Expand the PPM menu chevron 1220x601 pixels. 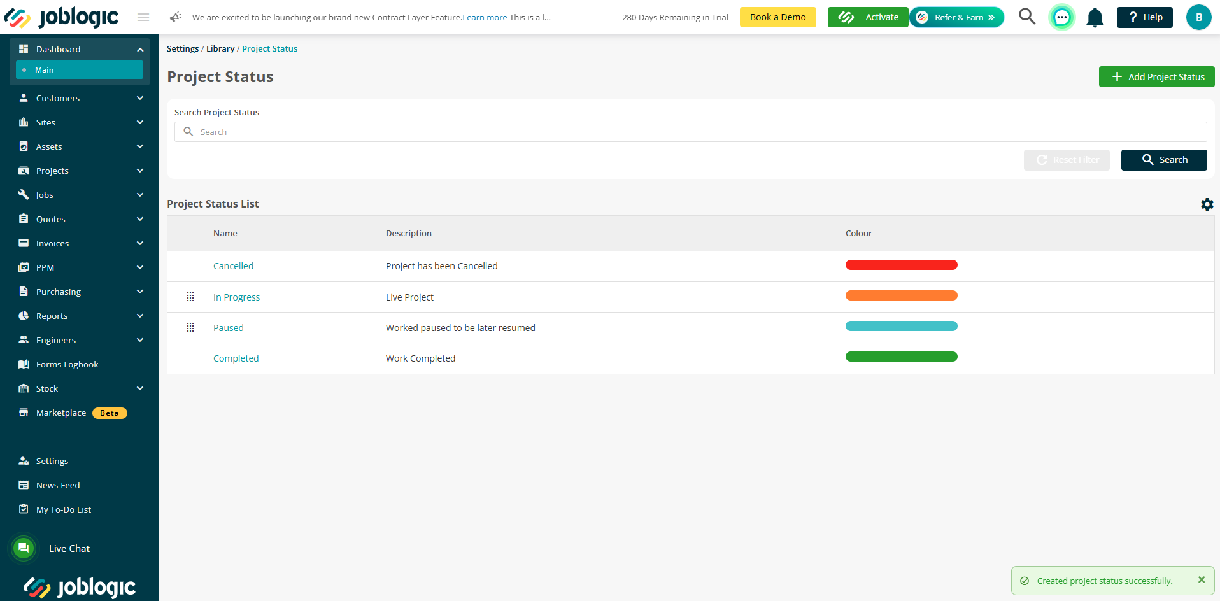click(x=140, y=267)
